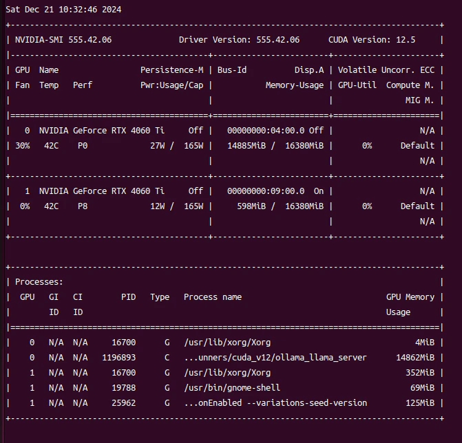Click the GPU Memory column header
462x443 pixels.
pos(410,297)
